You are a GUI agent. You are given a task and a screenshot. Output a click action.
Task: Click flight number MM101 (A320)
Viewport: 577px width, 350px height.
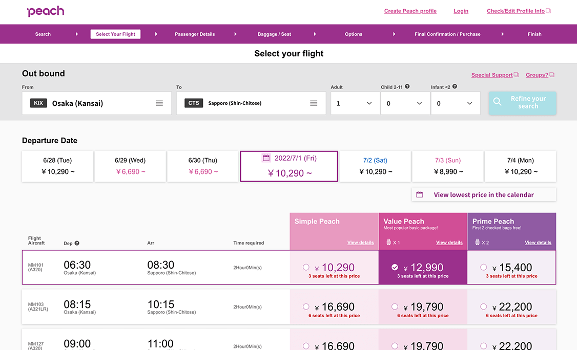click(x=36, y=267)
